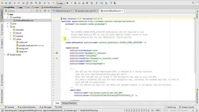Image resolution: width=199 pixels, height=112 pixels.
Task: Switch to the google_maps_api.xml tab
Action: point(87,11)
